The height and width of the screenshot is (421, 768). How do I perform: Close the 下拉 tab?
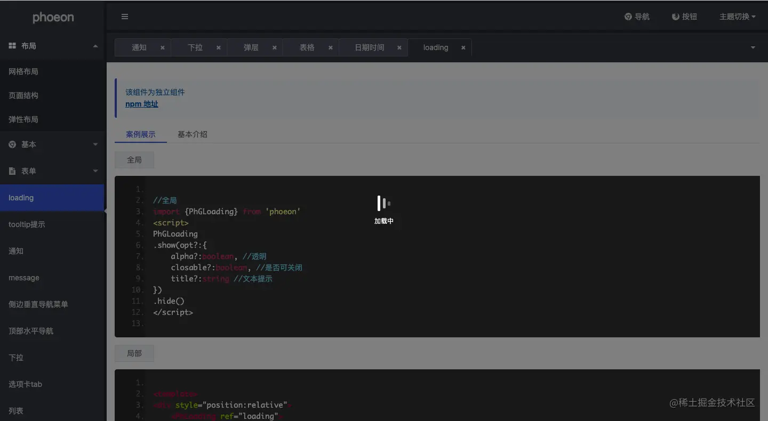pos(219,47)
